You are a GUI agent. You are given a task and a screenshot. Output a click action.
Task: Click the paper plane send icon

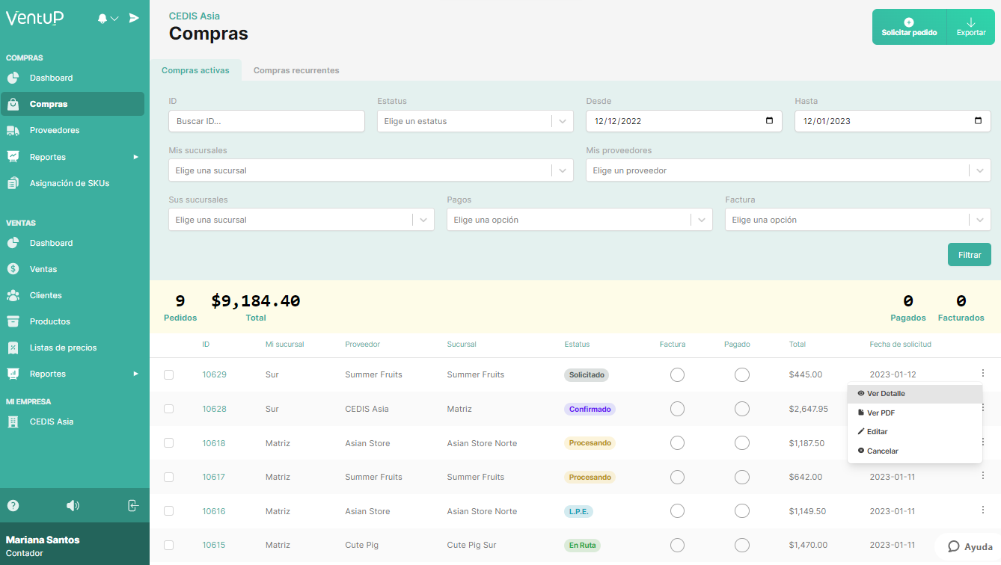coord(134,18)
